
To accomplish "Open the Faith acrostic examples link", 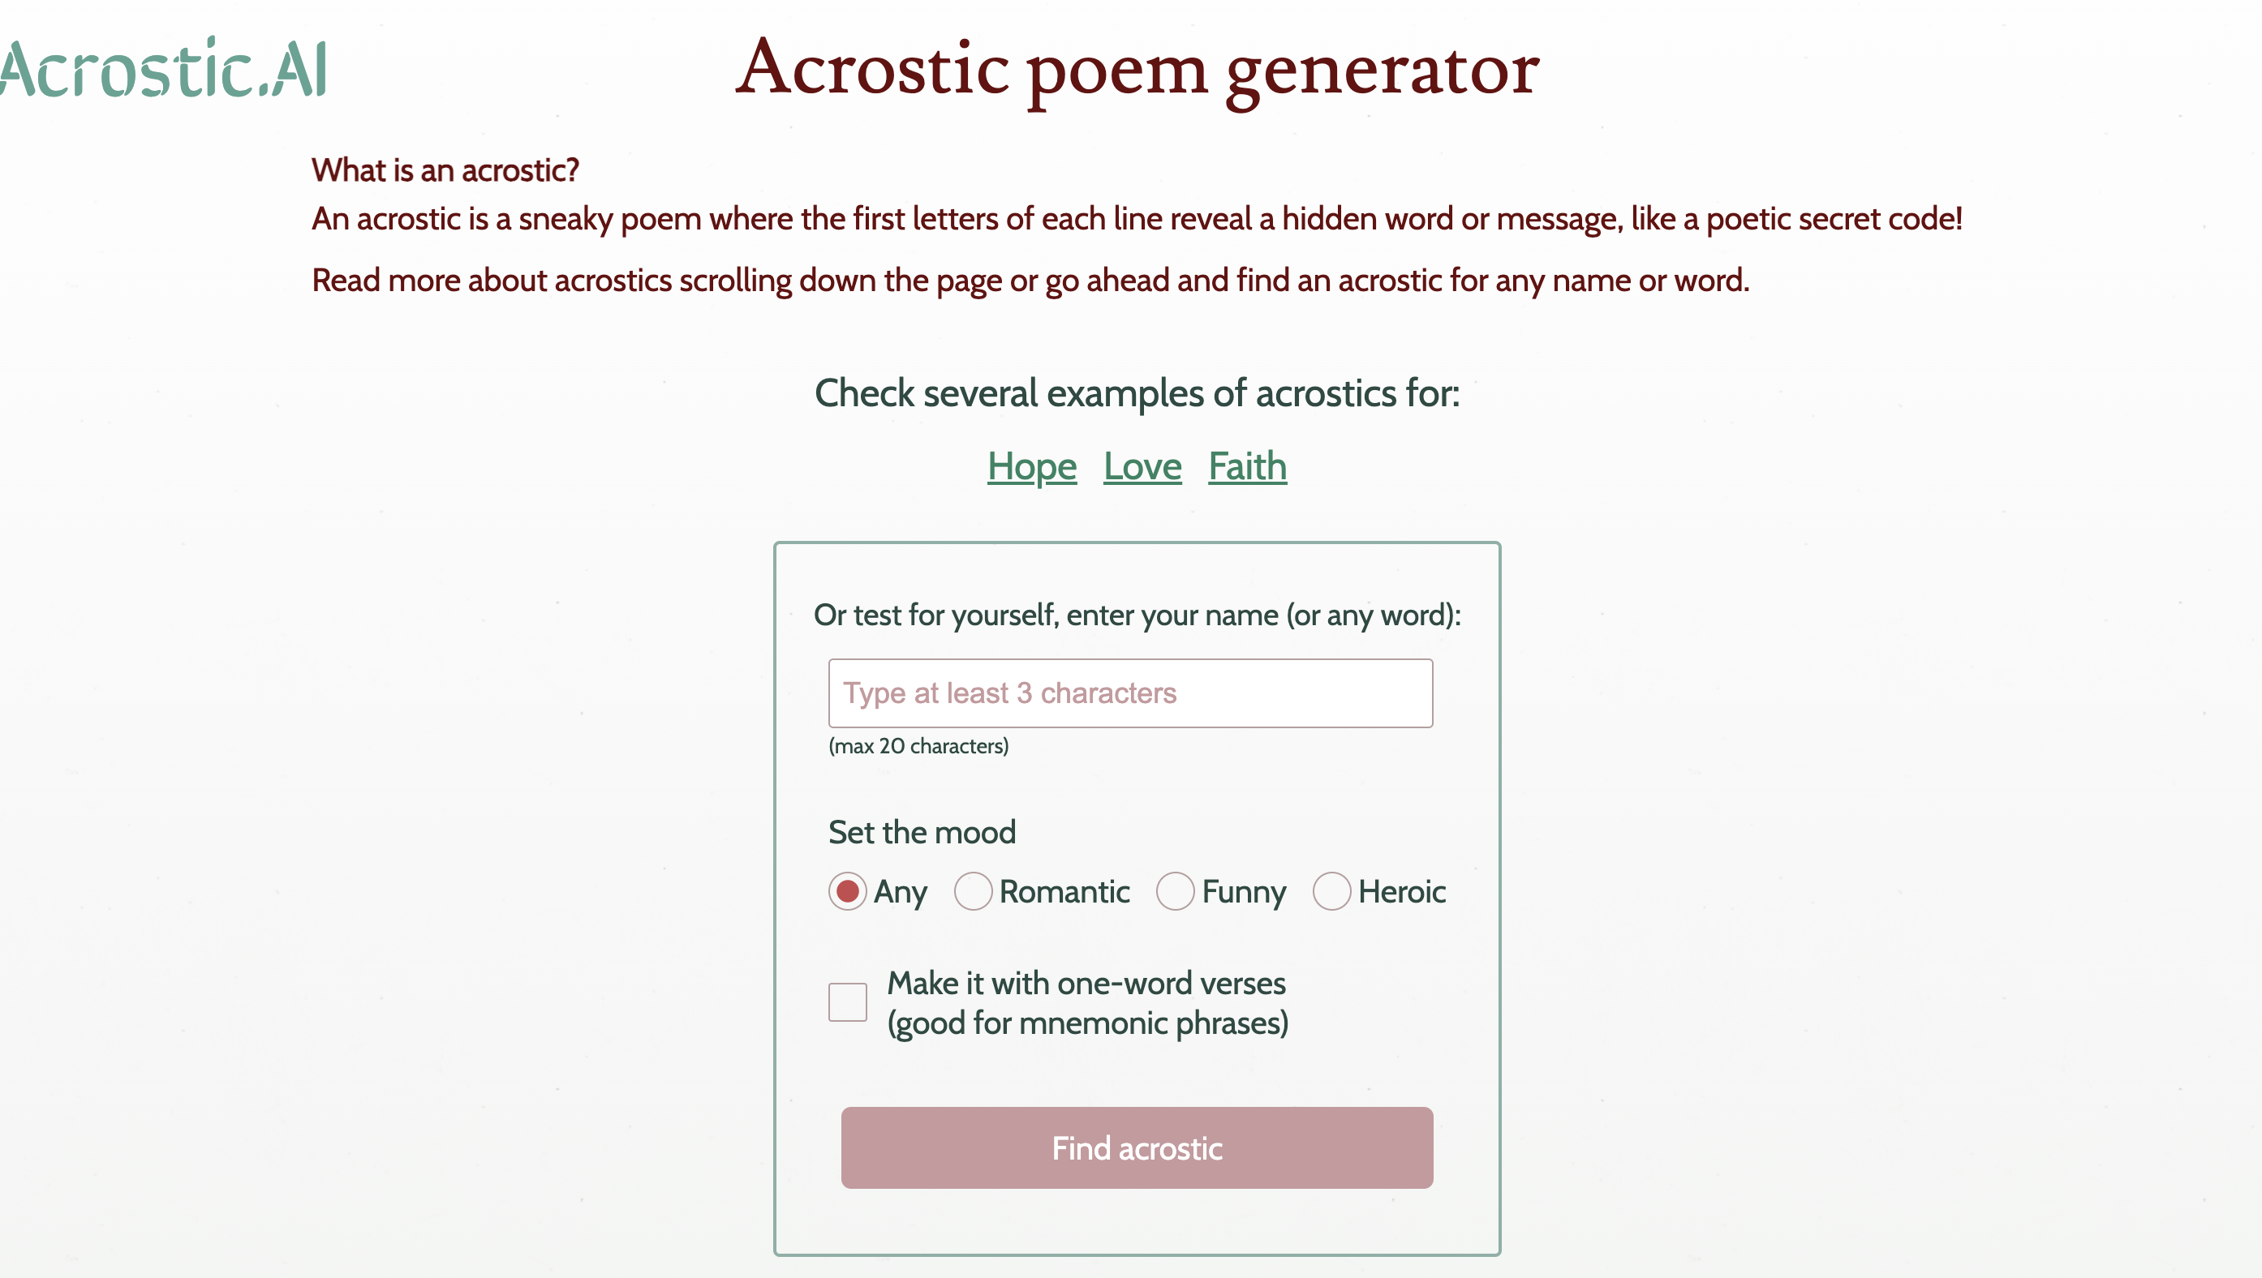I will pyautogui.click(x=1247, y=467).
